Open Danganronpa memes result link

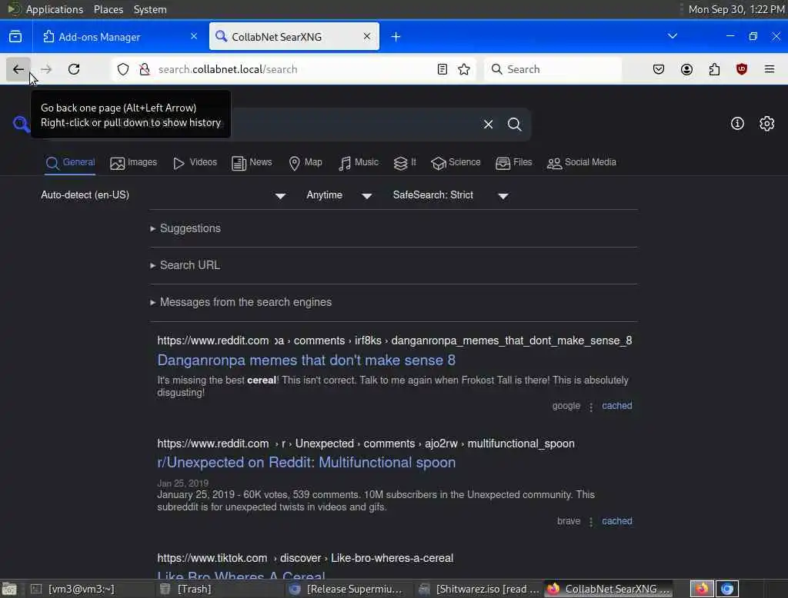pyautogui.click(x=306, y=360)
